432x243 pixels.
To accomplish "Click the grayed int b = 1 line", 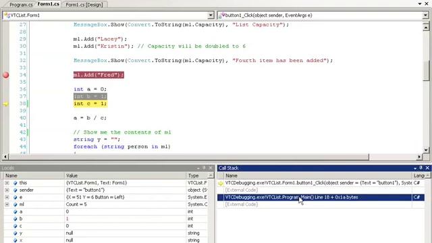I will click(90, 97).
